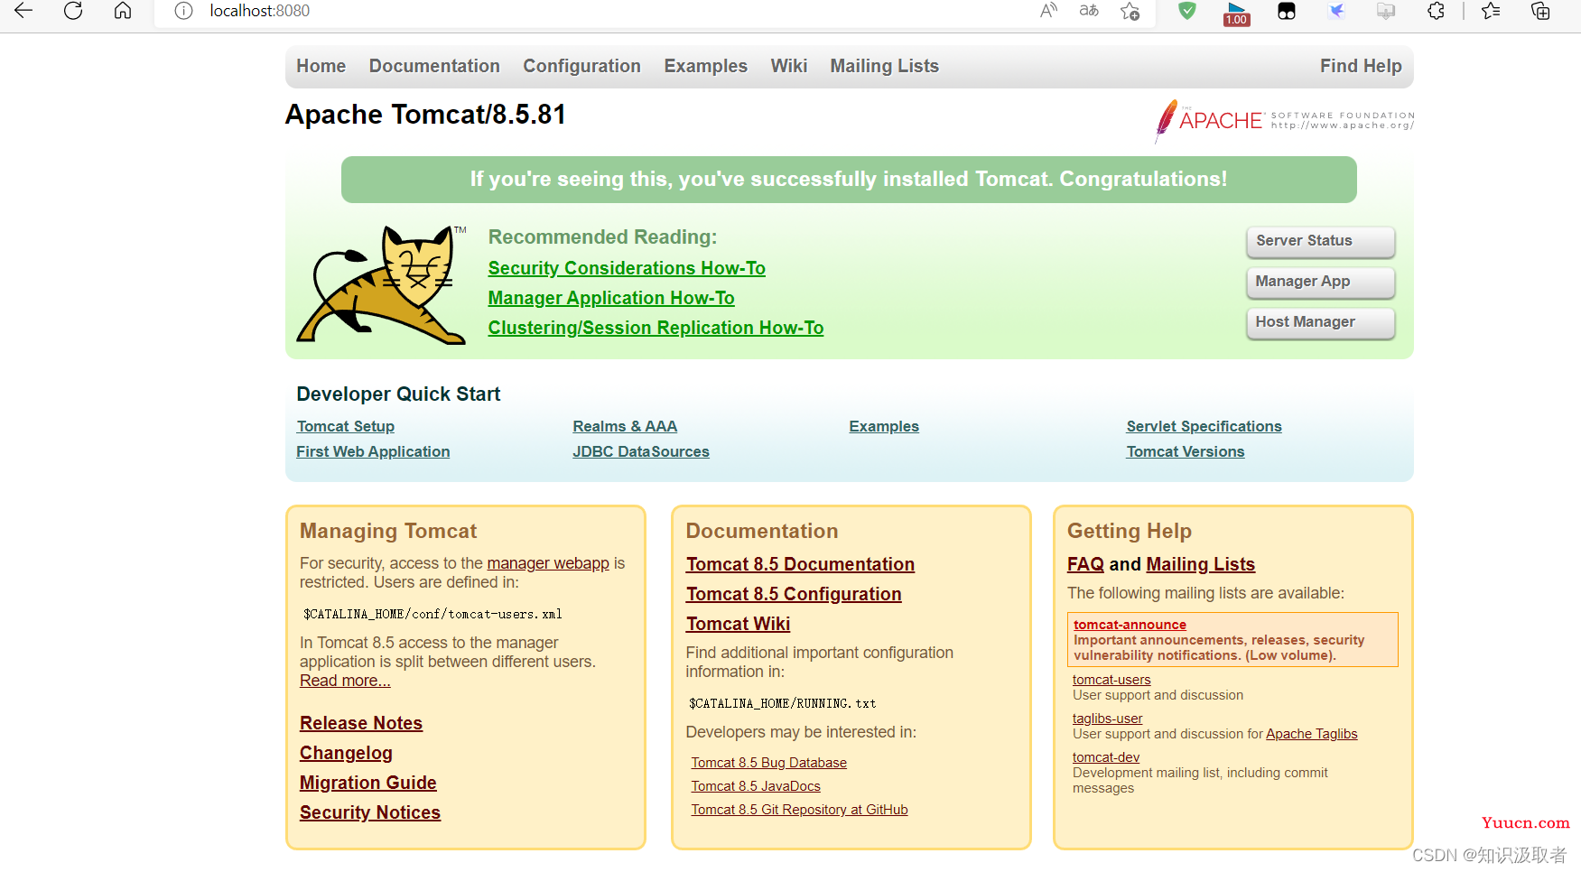Open the grayed download extension icon

coord(1386,11)
